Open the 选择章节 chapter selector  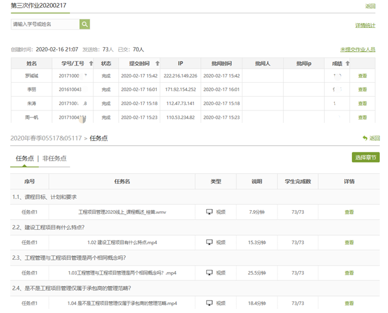(x=366, y=157)
